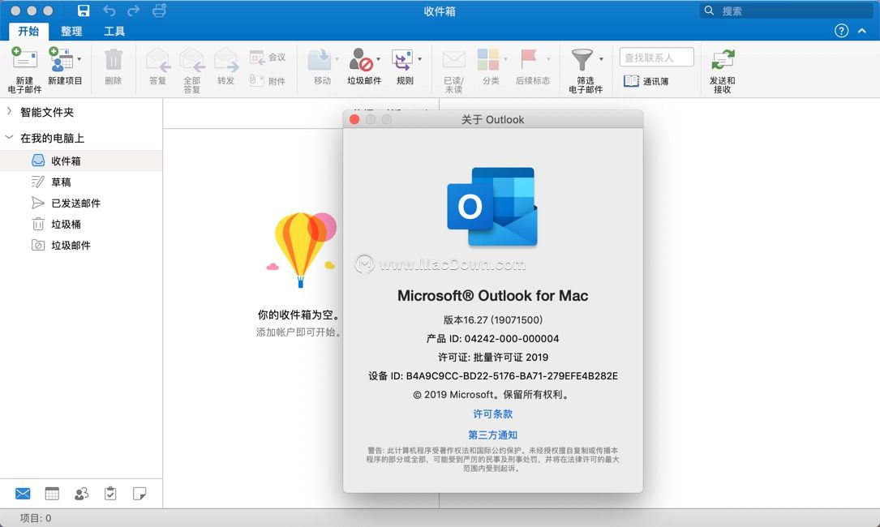Expand the 智能文件夹 folder group

pos(9,111)
